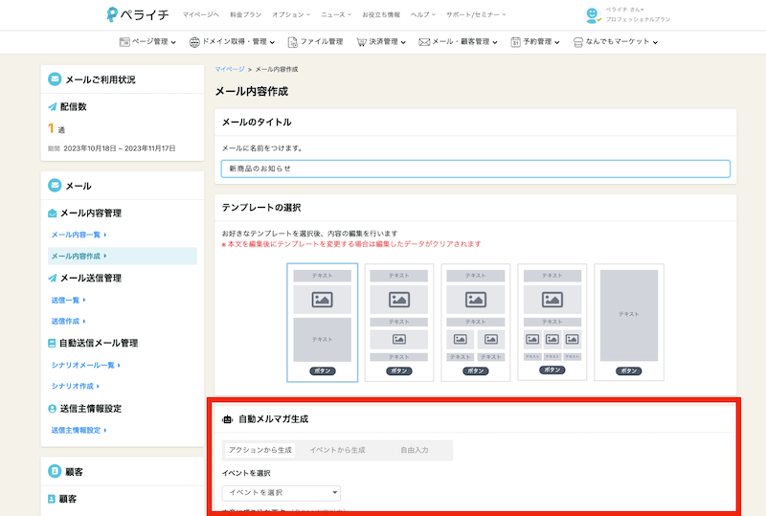Open the イベントを選択 dropdown
Screen dimensions: 766x516
pyautogui.click(x=281, y=492)
